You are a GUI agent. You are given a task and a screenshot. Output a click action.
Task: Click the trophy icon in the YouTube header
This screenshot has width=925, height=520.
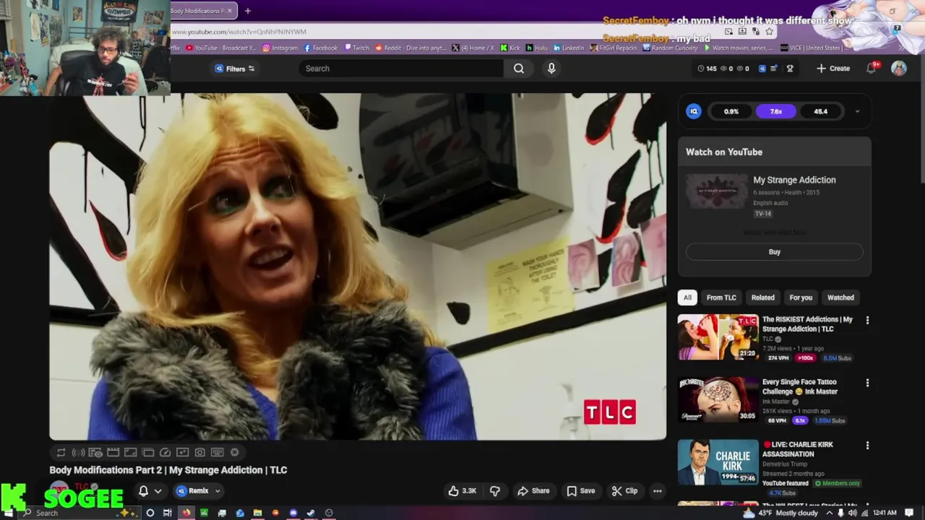[x=790, y=69]
